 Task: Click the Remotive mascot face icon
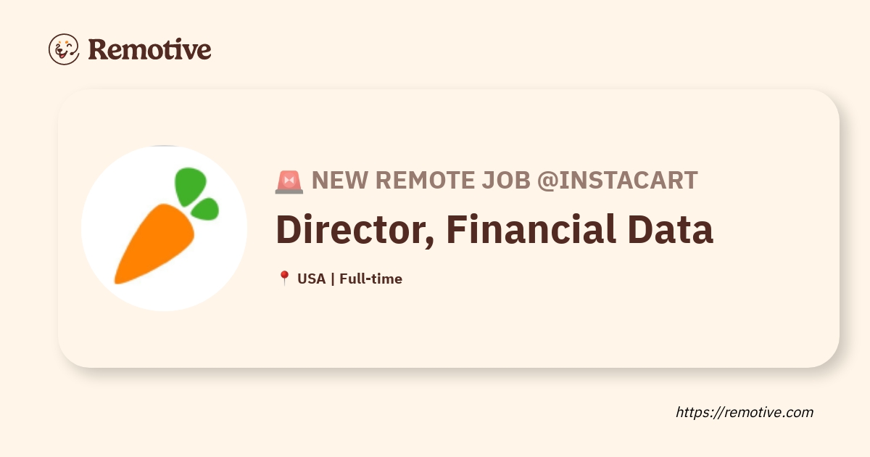coord(64,49)
